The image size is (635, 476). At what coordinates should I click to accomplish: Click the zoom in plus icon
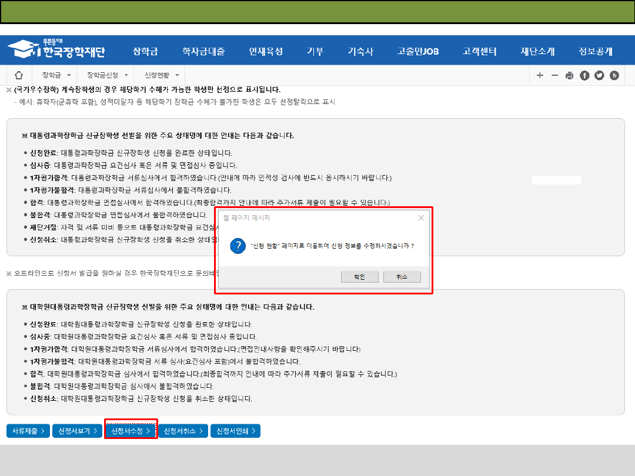[540, 75]
